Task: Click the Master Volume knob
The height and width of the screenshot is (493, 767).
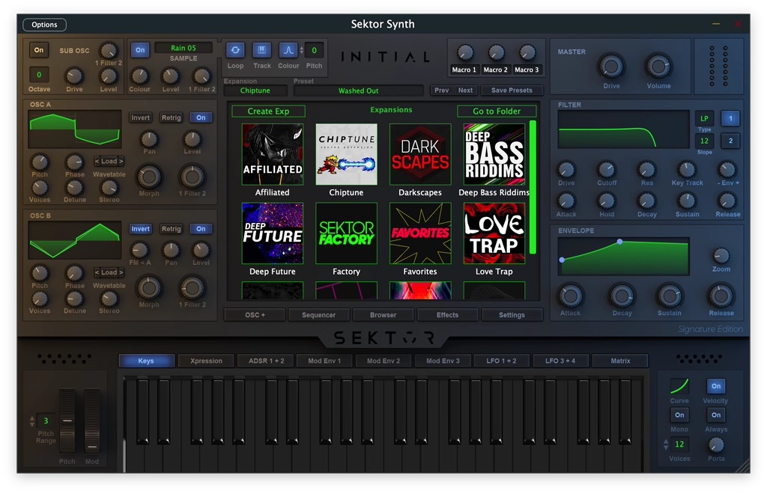Action: coord(658,67)
